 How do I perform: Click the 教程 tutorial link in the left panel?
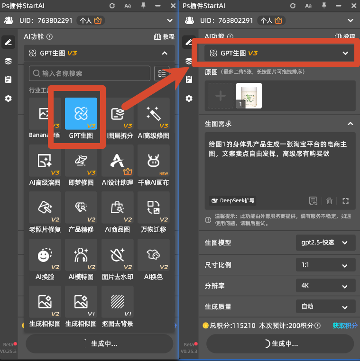click(x=164, y=36)
